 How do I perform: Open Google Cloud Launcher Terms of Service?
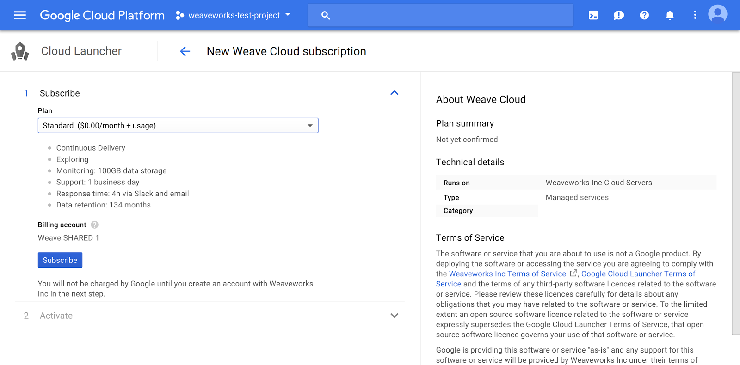pyautogui.click(x=638, y=274)
